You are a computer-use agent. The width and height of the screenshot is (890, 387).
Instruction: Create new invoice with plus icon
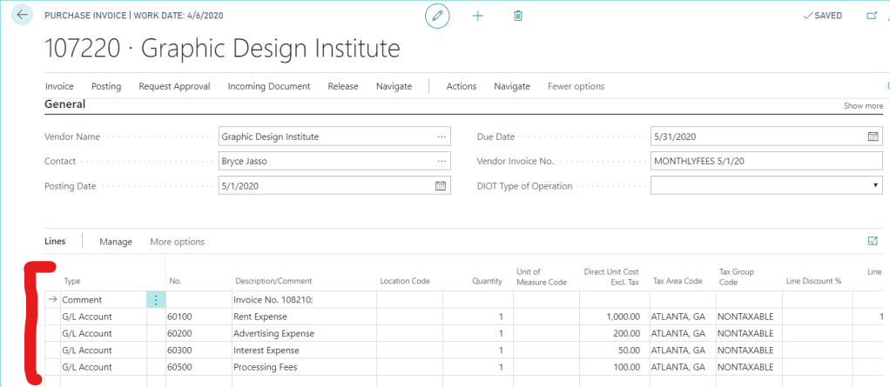click(477, 16)
